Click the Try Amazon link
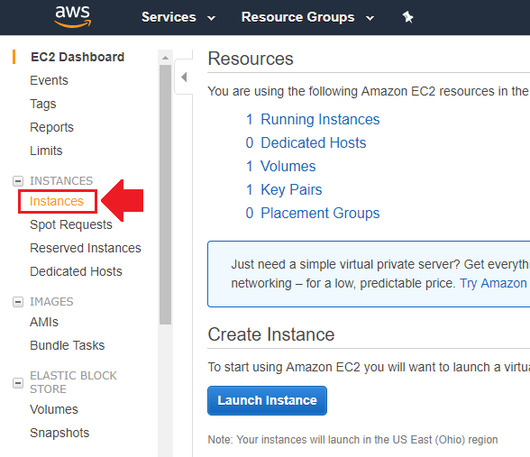 click(494, 283)
